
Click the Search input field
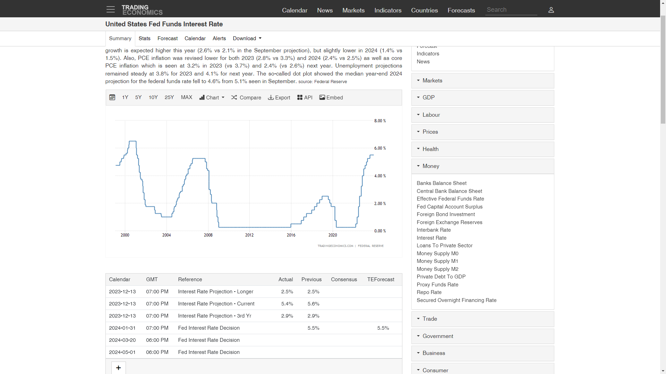click(x=511, y=10)
